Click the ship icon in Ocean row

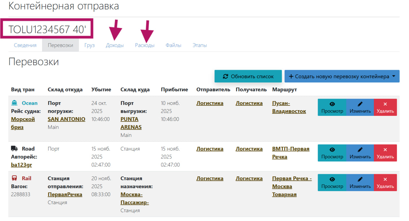pyautogui.click(x=14, y=103)
